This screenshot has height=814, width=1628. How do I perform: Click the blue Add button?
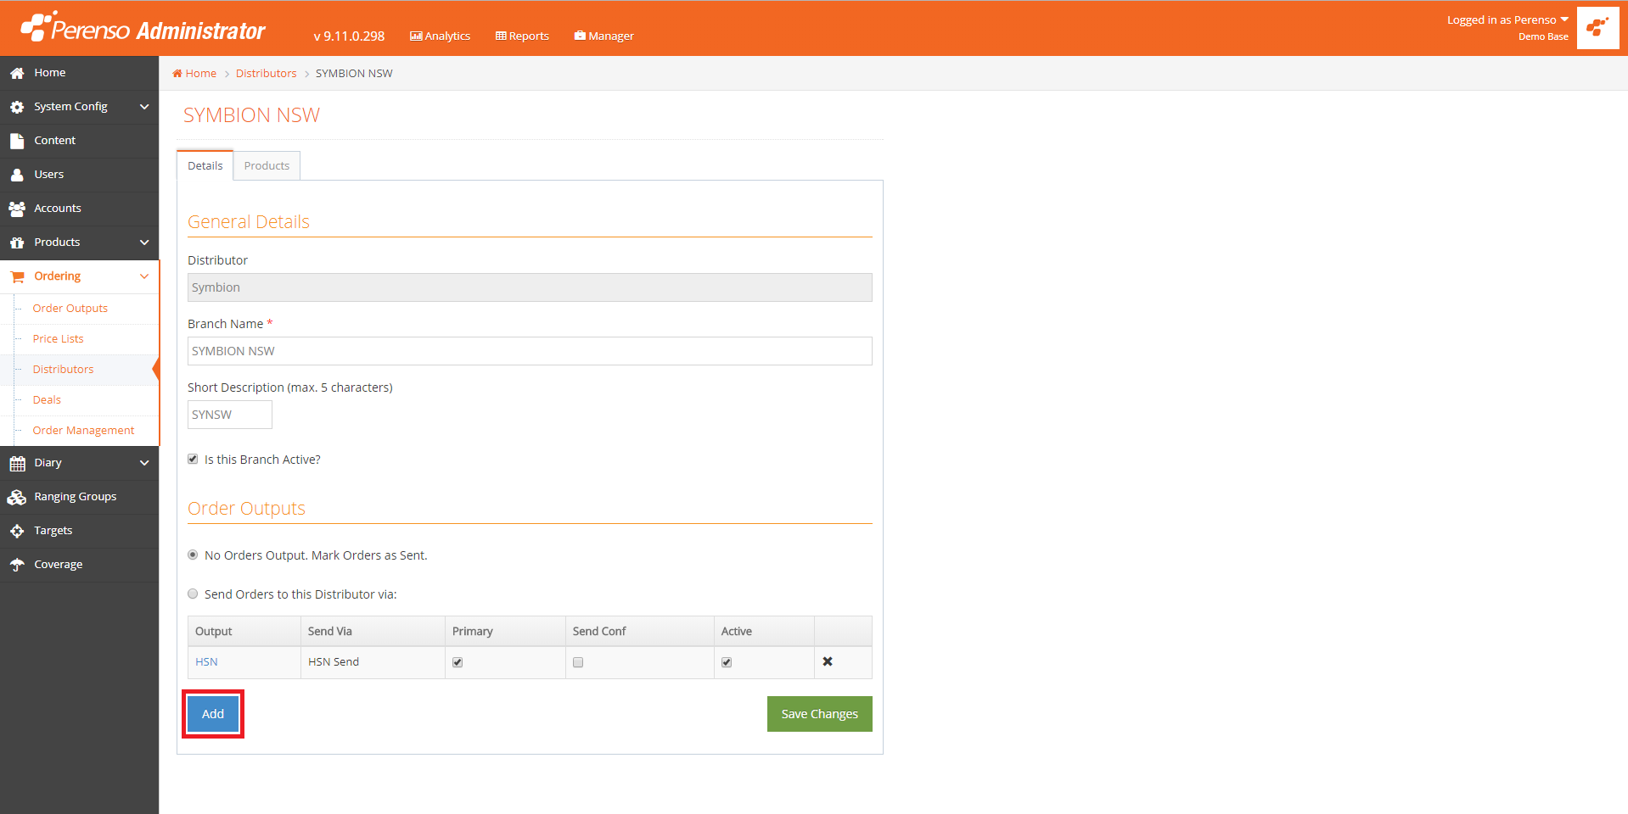[213, 714]
